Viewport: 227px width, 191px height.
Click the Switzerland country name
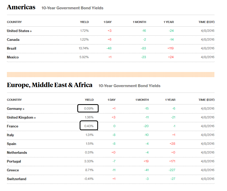pos(17,179)
